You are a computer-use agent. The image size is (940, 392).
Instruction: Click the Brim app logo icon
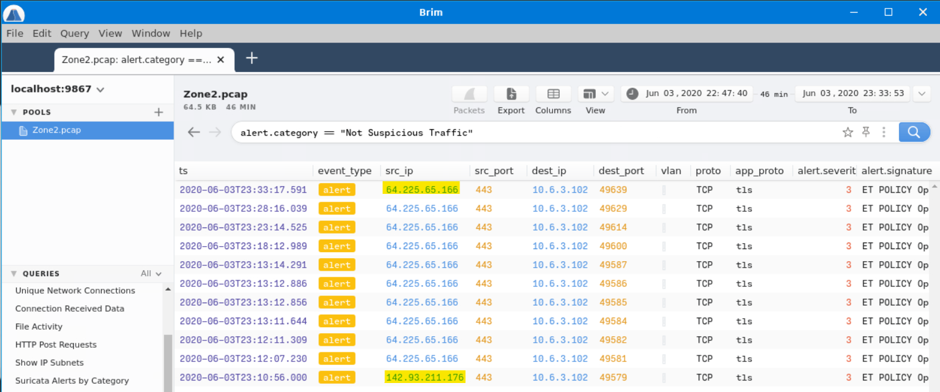coord(14,13)
